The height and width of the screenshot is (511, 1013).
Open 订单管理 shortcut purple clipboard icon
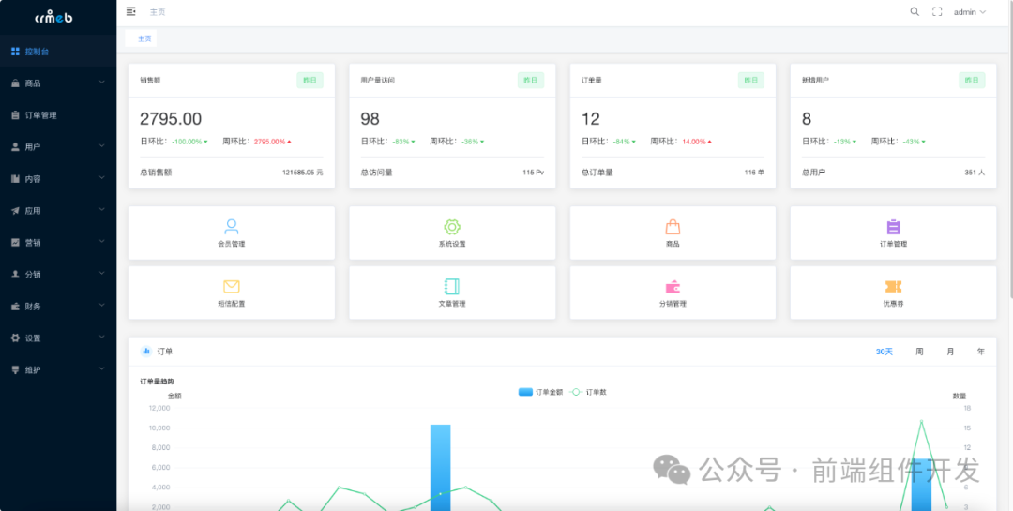pyautogui.click(x=893, y=227)
